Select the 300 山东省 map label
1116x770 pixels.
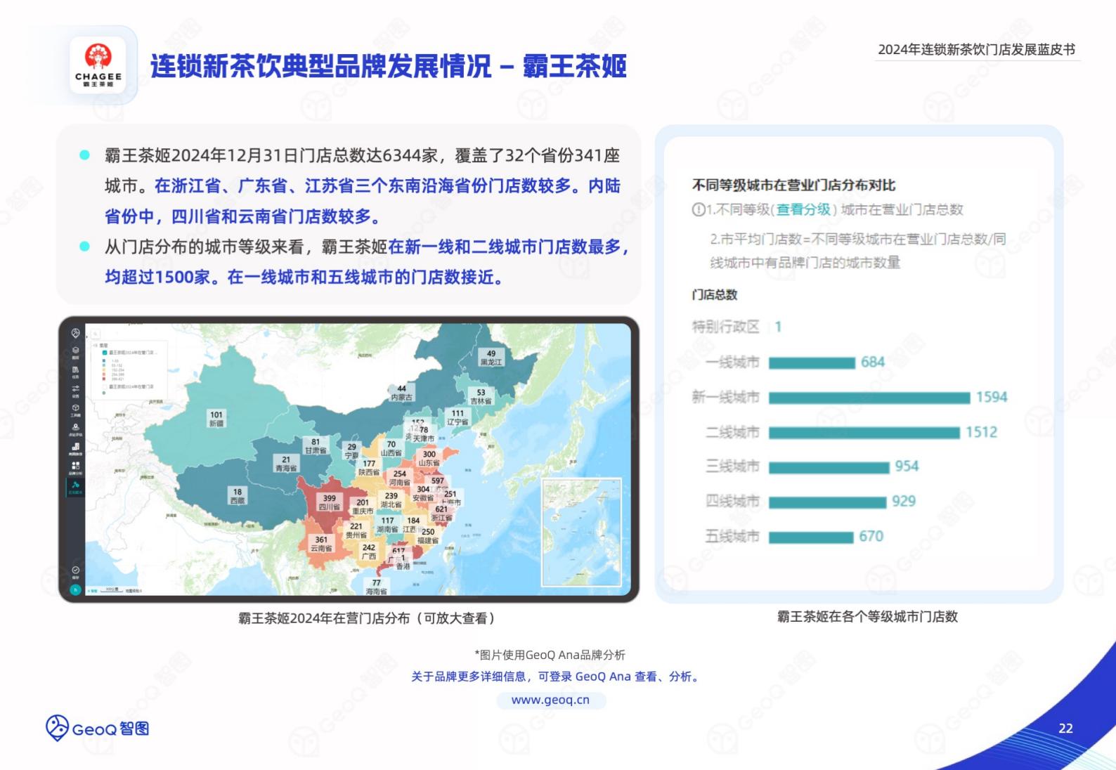(x=429, y=459)
